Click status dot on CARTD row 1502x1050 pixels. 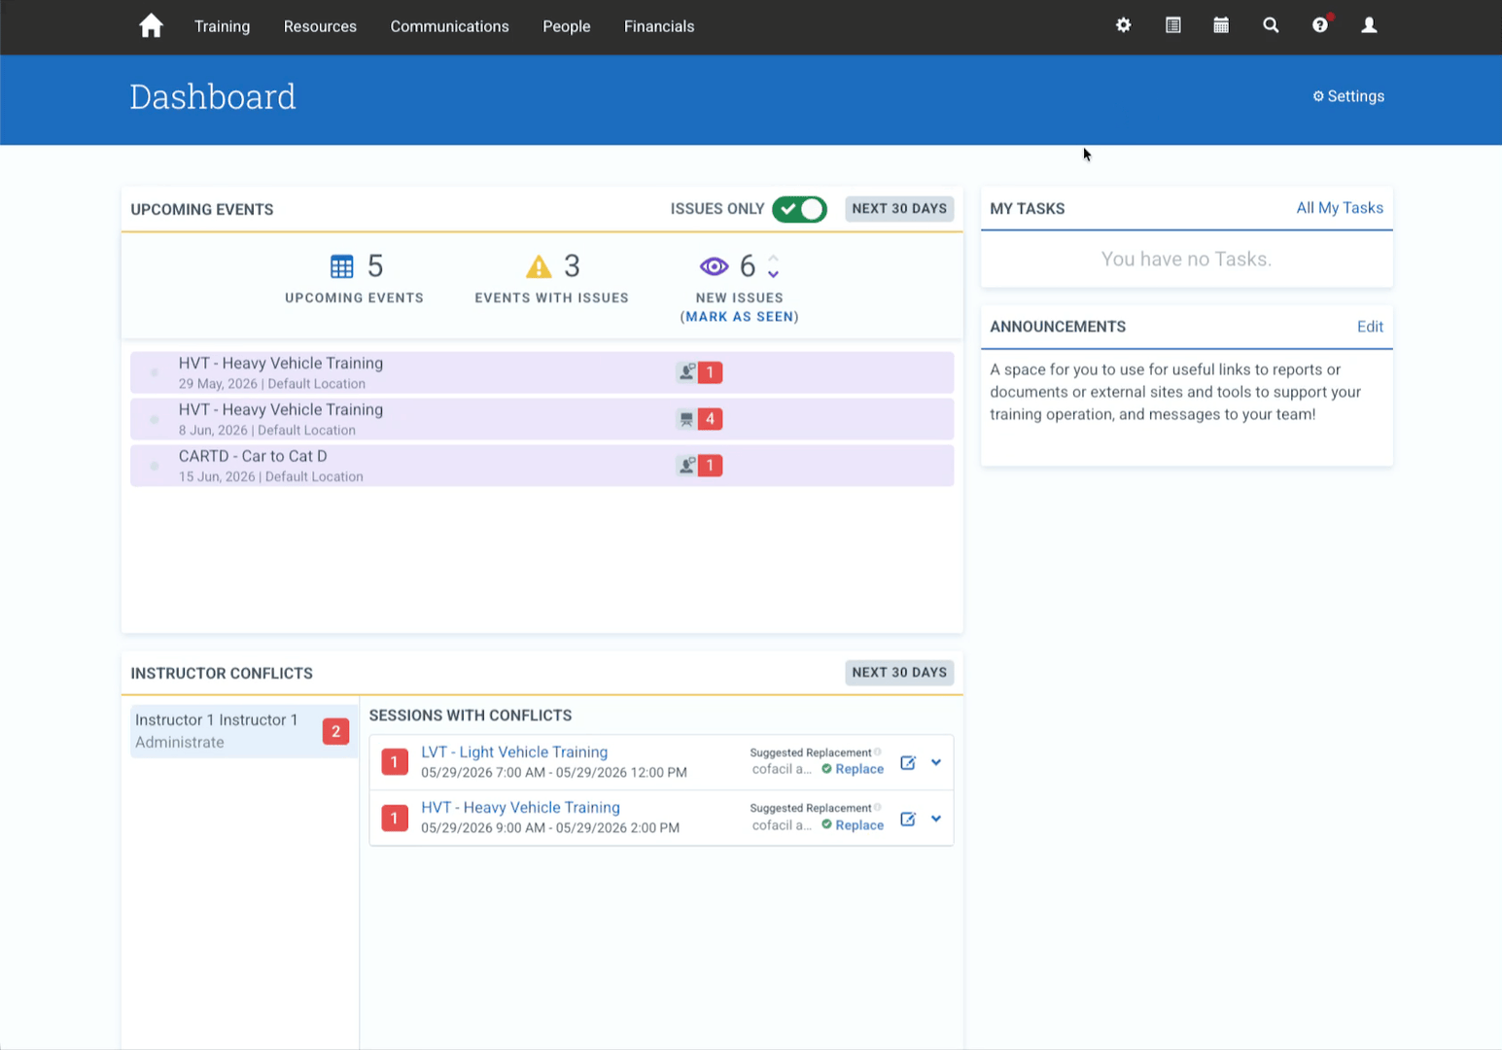click(x=155, y=466)
